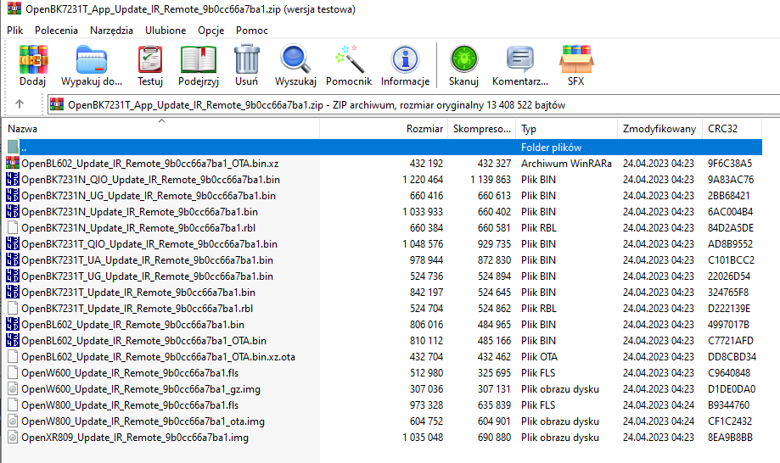Click CRC32 value 9F6C38A5
The image size is (780, 463).
[x=730, y=164]
